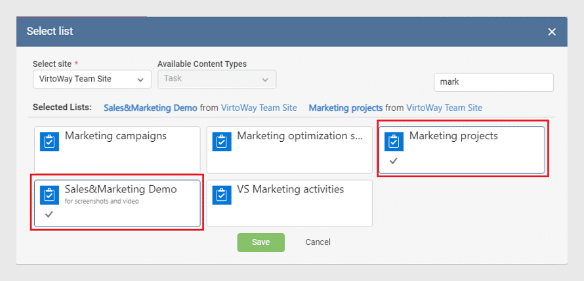The width and height of the screenshot is (584, 281).
Task: Save the selected lists
Action: pos(261,242)
